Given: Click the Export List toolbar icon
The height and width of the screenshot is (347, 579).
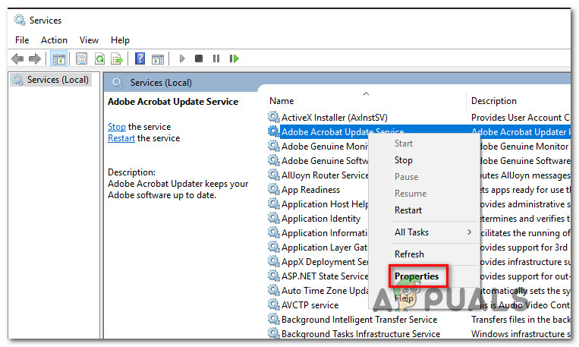Looking at the screenshot, I should click(117, 58).
